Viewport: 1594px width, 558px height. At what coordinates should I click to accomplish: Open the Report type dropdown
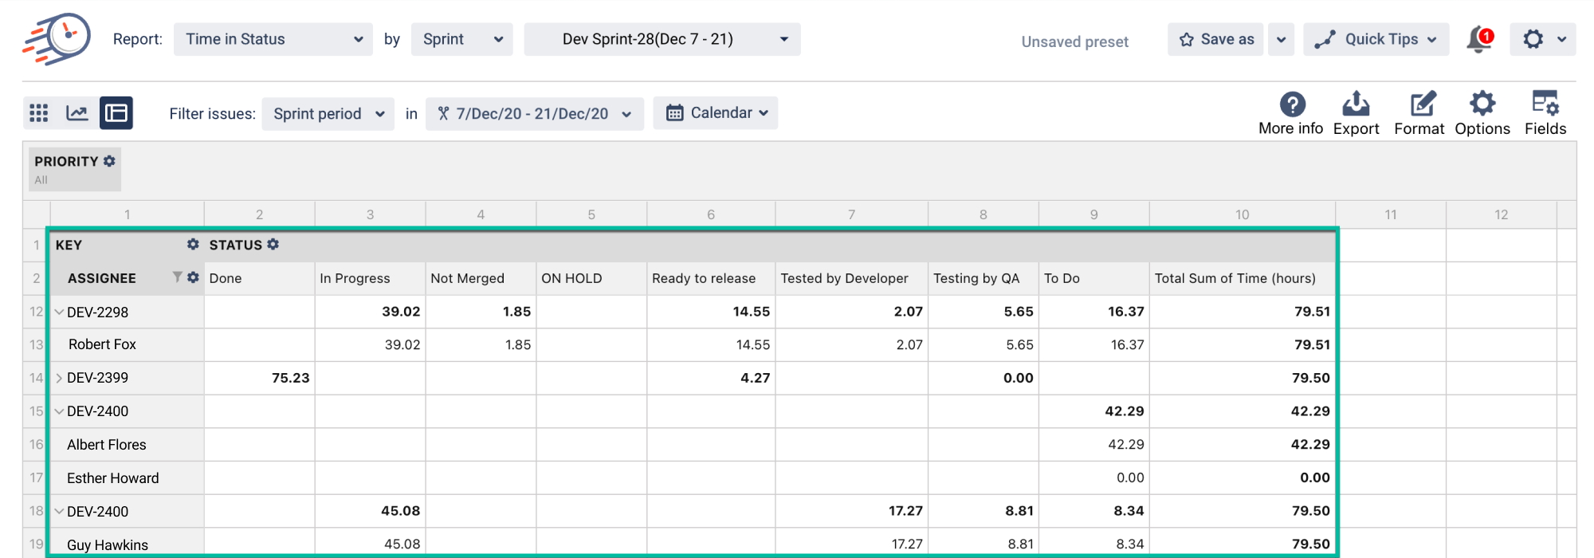(273, 39)
